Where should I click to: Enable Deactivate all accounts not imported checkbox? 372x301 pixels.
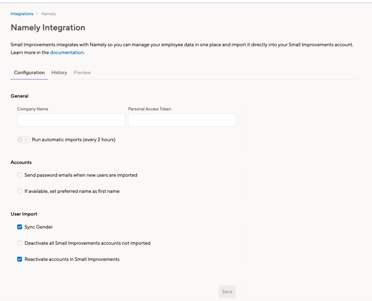tap(20, 243)
